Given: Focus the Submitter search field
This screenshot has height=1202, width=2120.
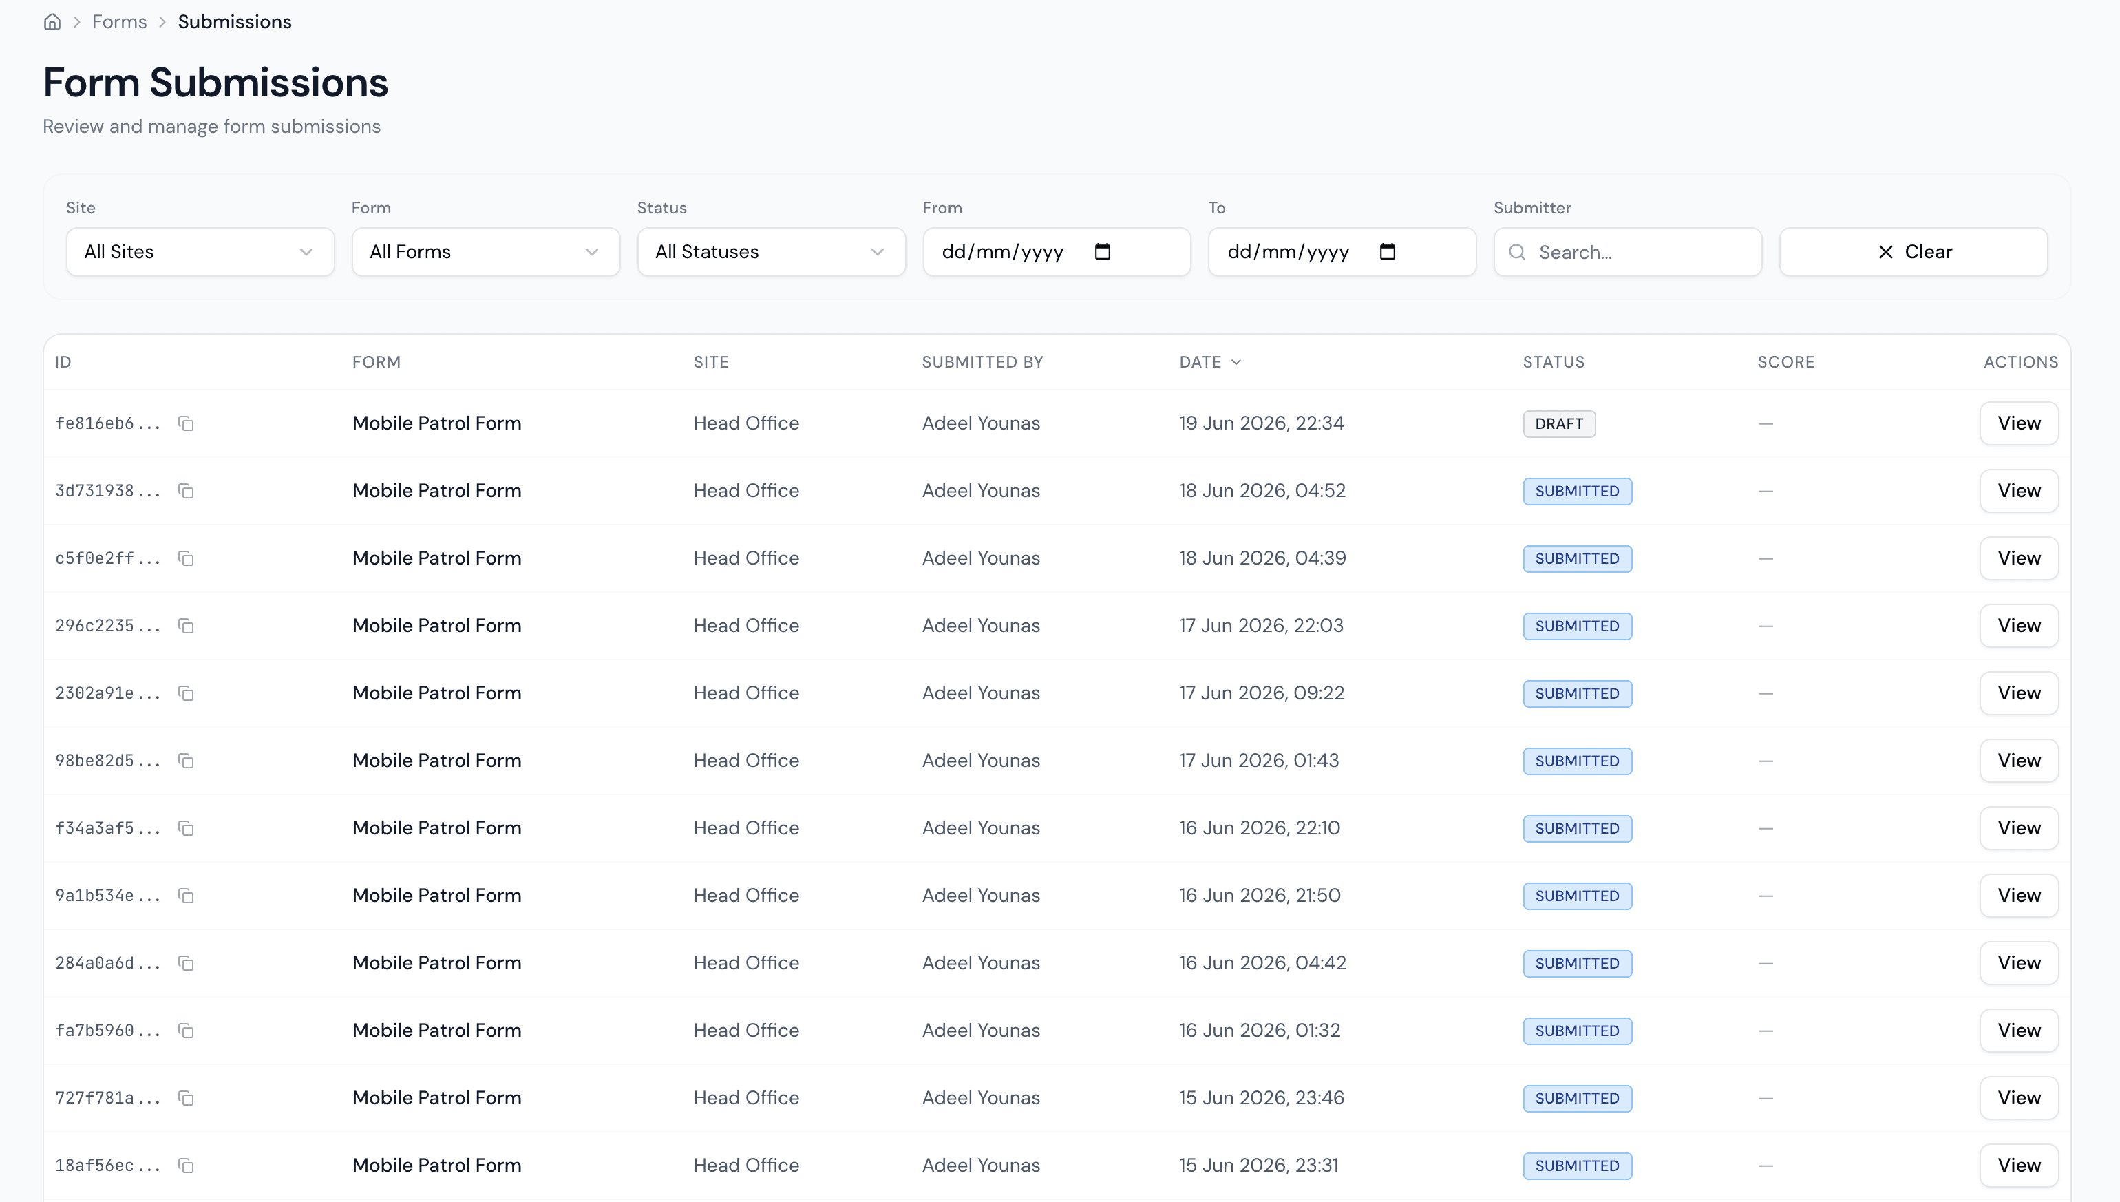Looking at the screenshot, I should pos(1627,252).
